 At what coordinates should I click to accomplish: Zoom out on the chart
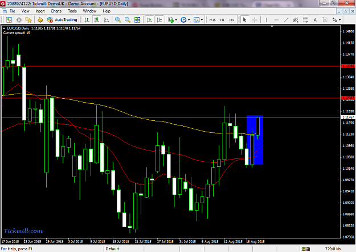click(x=128, y=20)
